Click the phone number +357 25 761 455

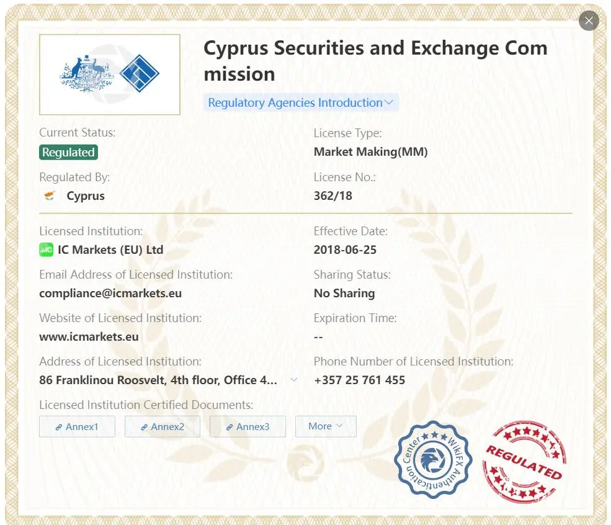click(x=360, y=380)
